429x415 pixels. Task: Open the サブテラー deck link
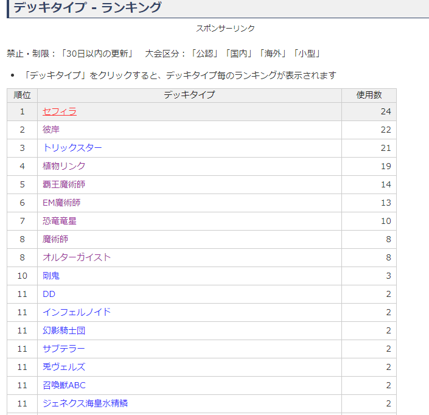pos(64,349)
